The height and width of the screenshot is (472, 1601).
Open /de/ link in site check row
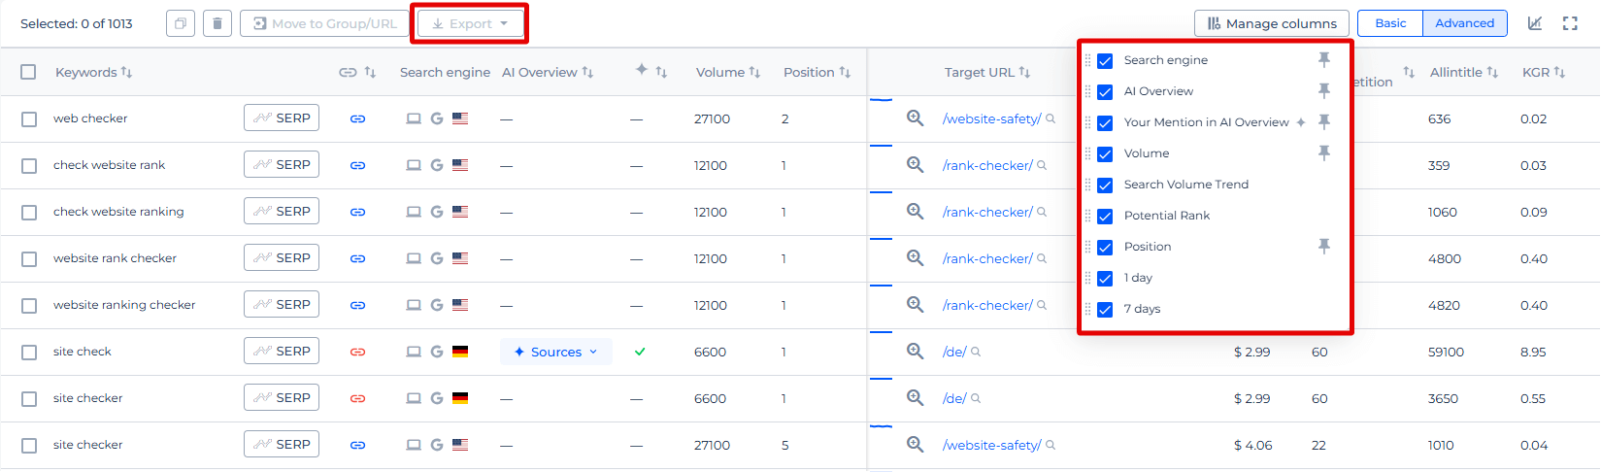[x=954, y=352]
